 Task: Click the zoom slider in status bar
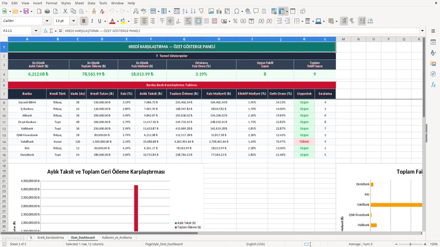(411, 244)
